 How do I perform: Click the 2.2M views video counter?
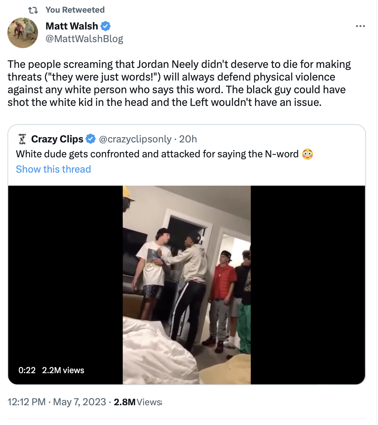(63, 370)
